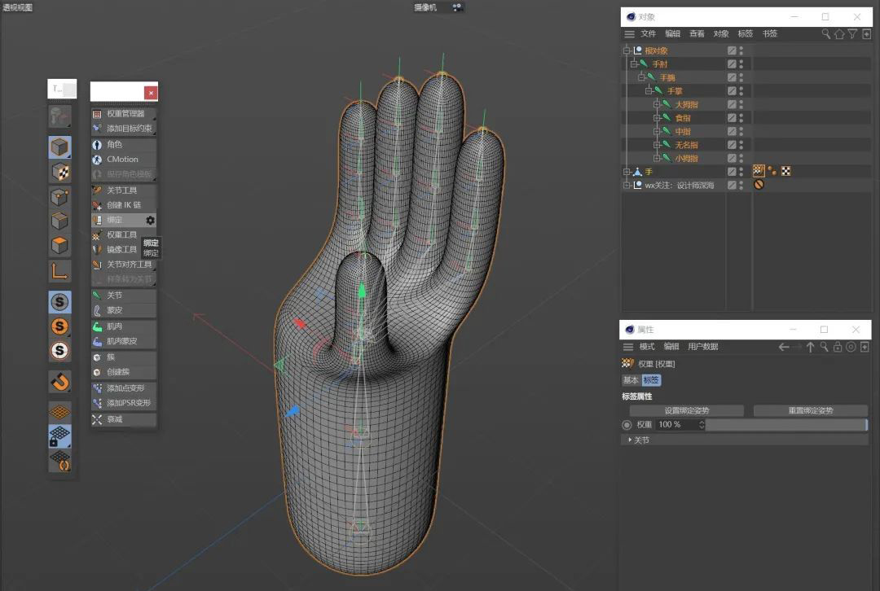Screen dimensions: 880x591
Task: Click the magnet snap icon in left toolbar
Action: click(59, 382)
